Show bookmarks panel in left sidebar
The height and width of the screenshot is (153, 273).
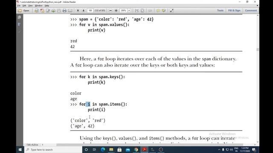point(19,25)
